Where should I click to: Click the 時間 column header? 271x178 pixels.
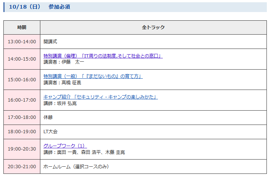tap(22, 27)
